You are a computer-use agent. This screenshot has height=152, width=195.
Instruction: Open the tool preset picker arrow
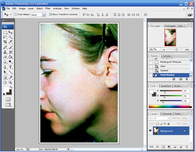click(x=11, y=15)
